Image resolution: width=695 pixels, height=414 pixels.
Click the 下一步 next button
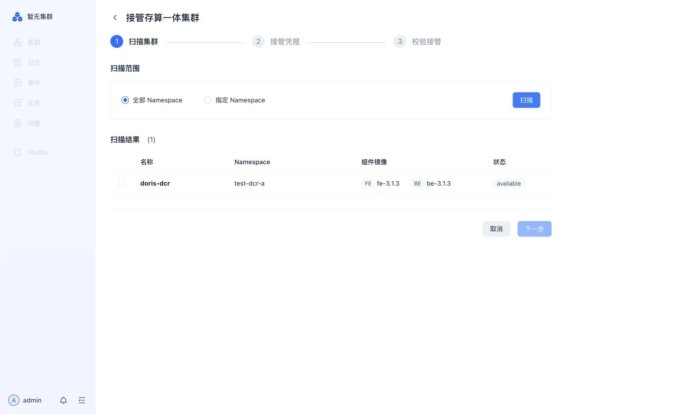click(x=535, y=229)
